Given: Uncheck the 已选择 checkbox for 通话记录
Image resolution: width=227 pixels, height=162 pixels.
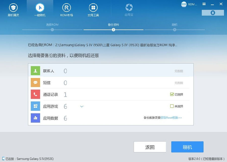Looking at the screenshot, I should [x=172, y=94].
